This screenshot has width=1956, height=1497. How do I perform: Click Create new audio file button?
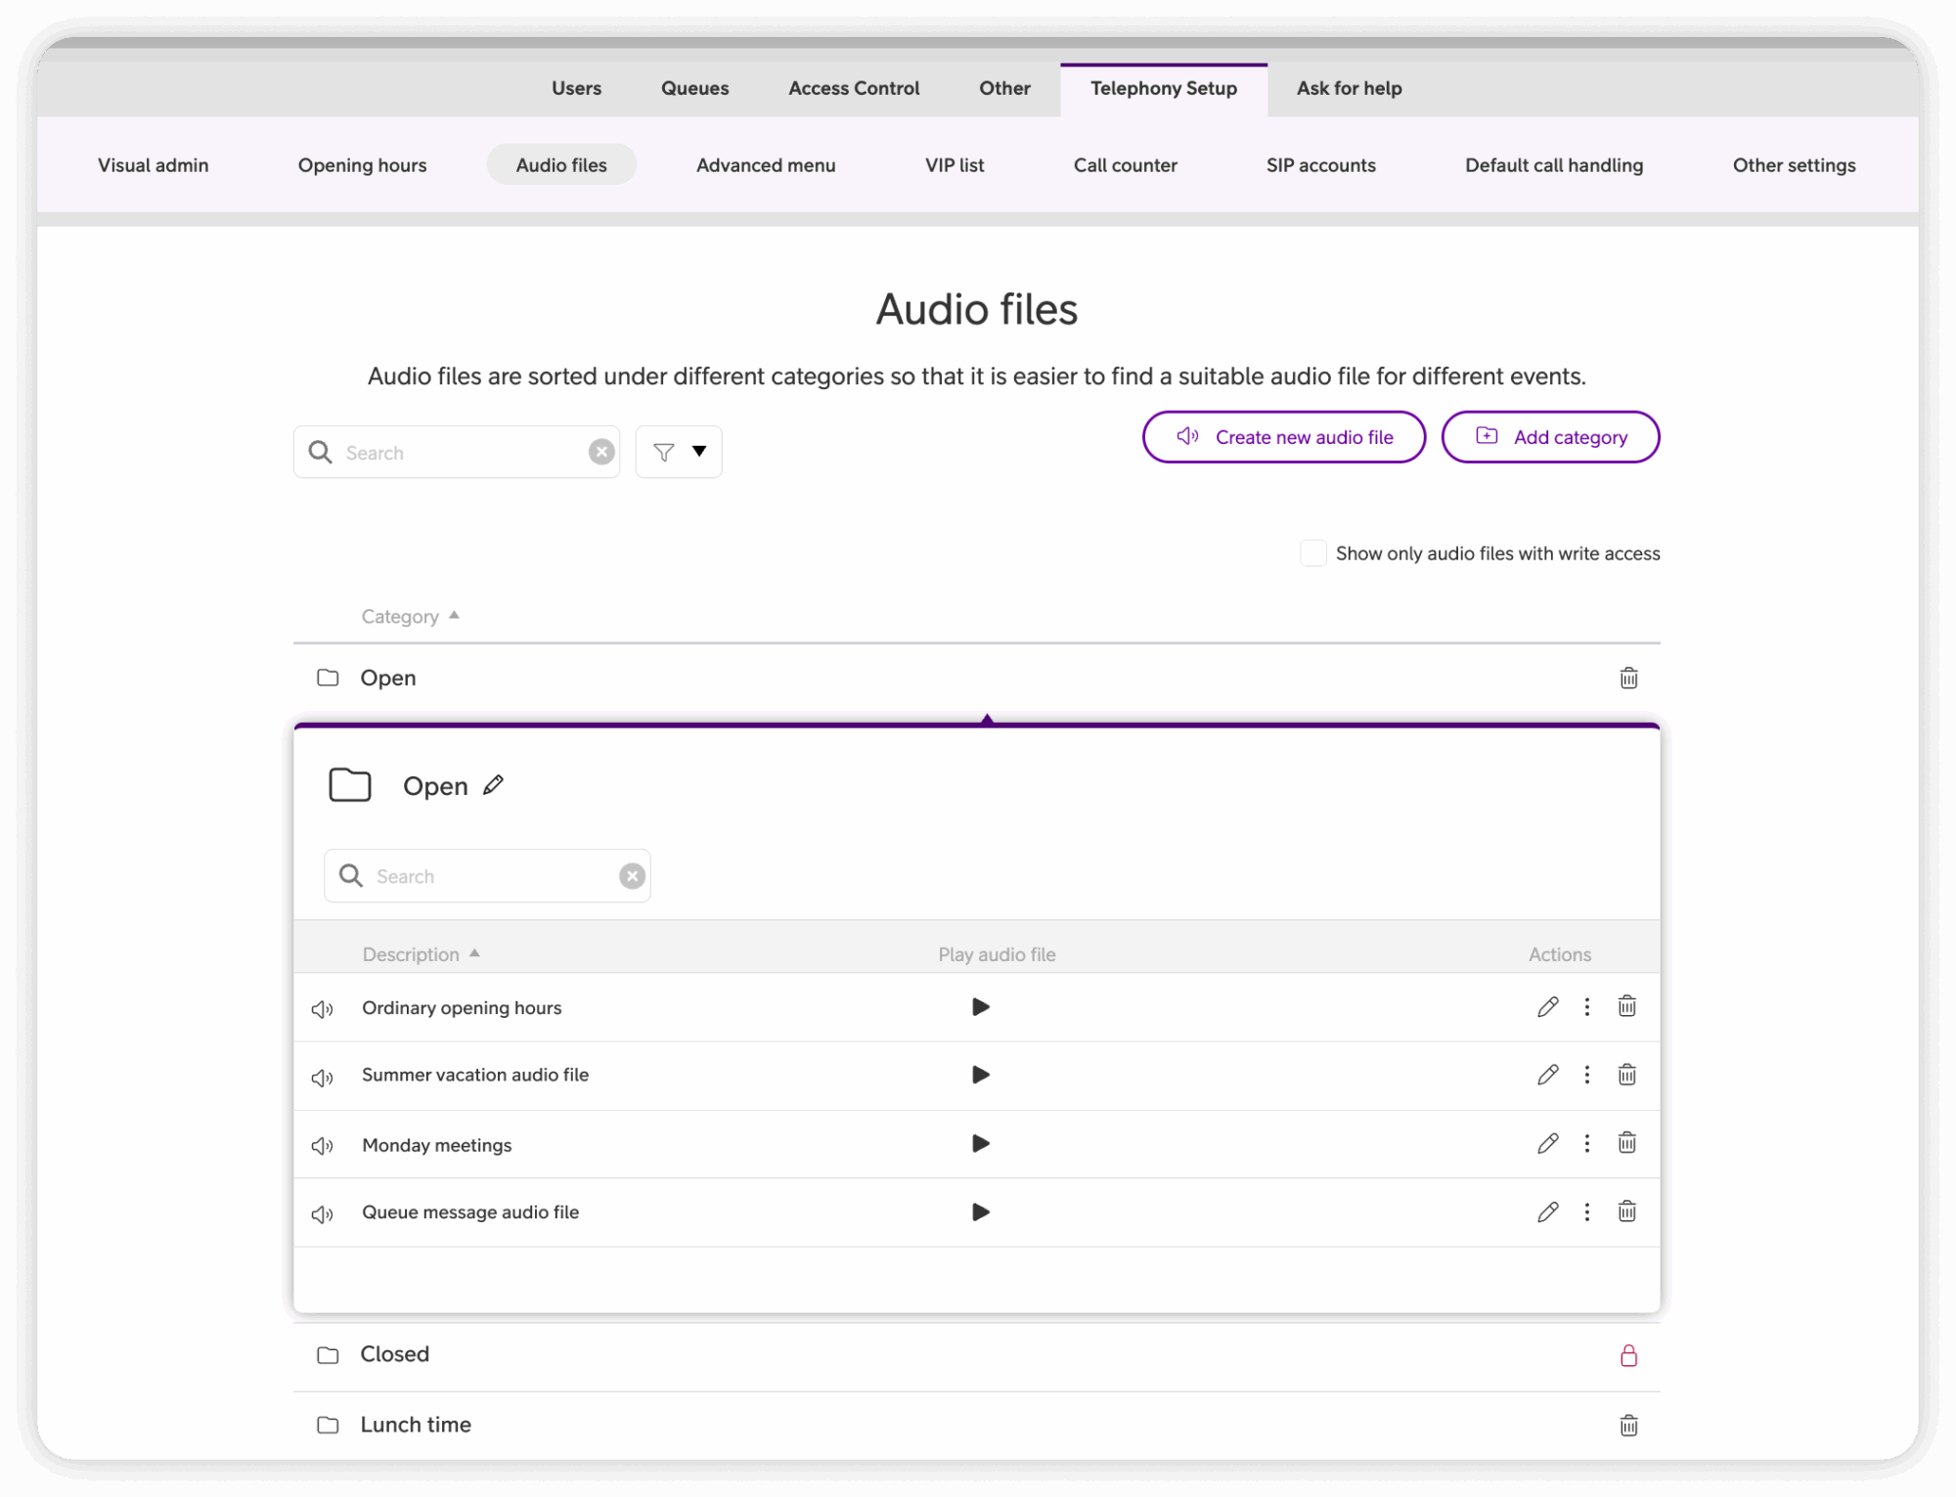tap(1283, 437)
